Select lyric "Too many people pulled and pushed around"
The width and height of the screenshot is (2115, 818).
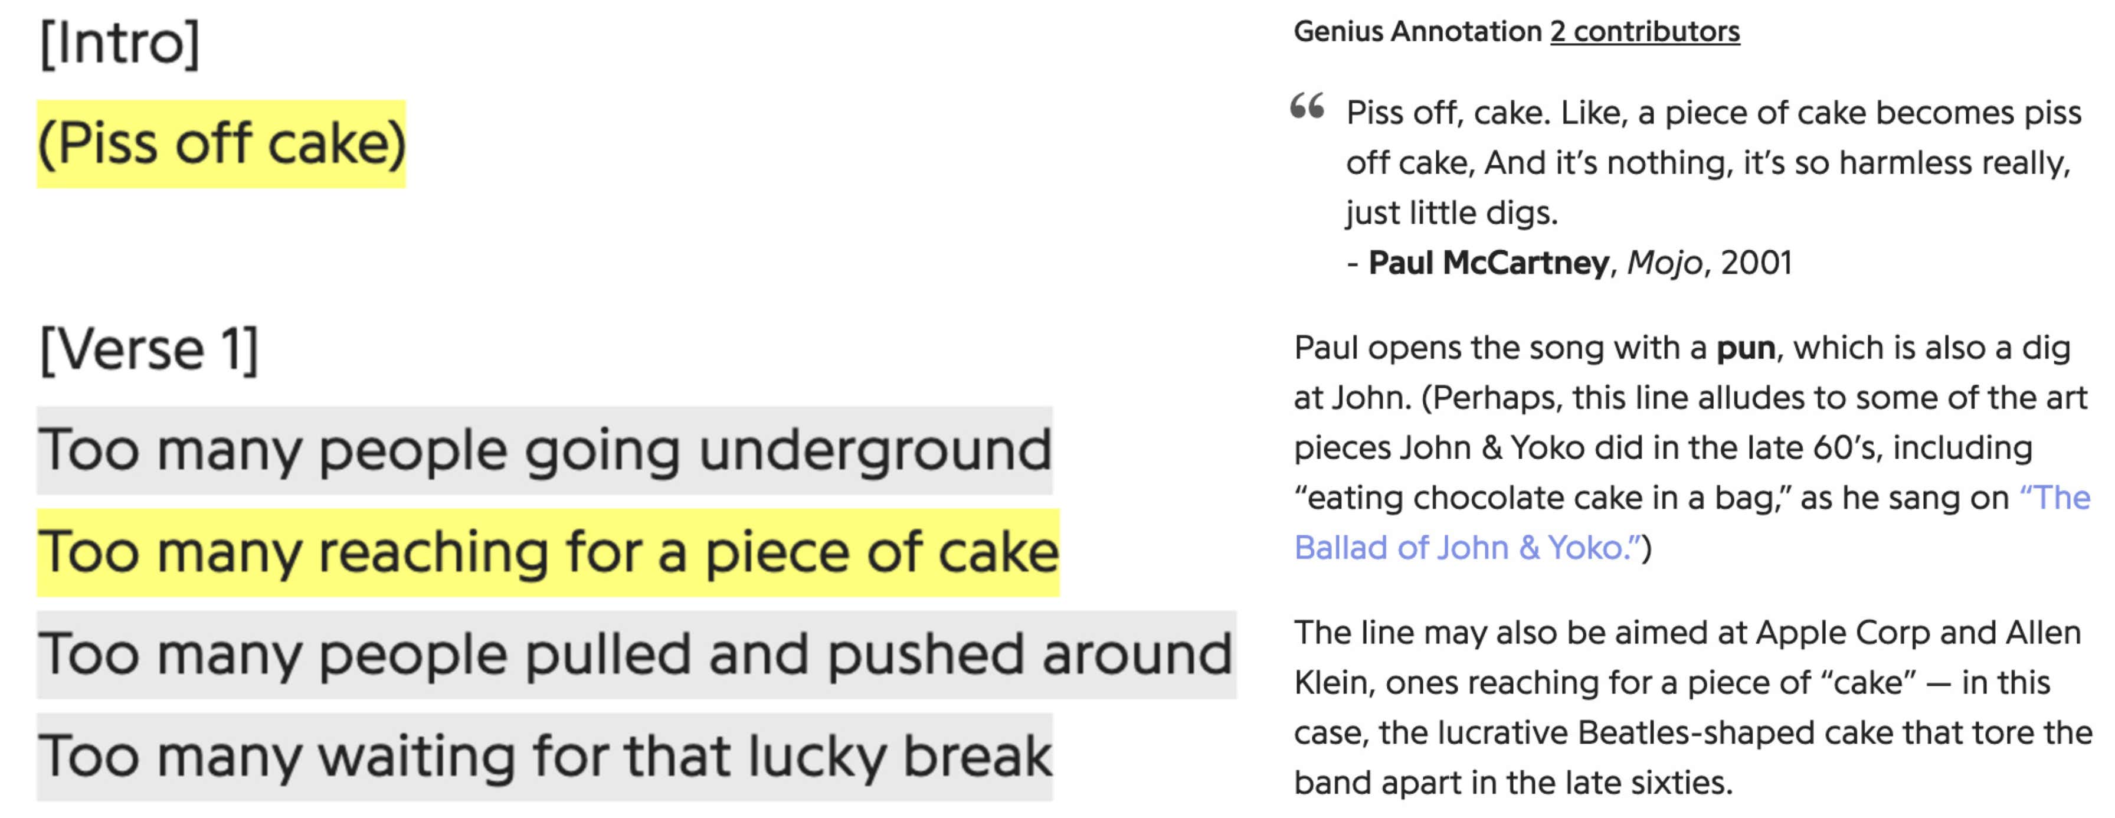(x=636, y=655)
